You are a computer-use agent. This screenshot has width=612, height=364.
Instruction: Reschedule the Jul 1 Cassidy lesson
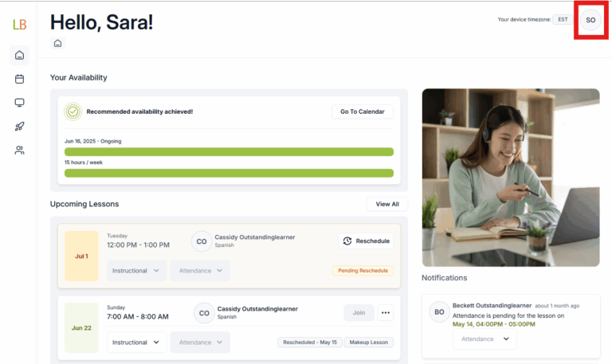click(366, 241)
